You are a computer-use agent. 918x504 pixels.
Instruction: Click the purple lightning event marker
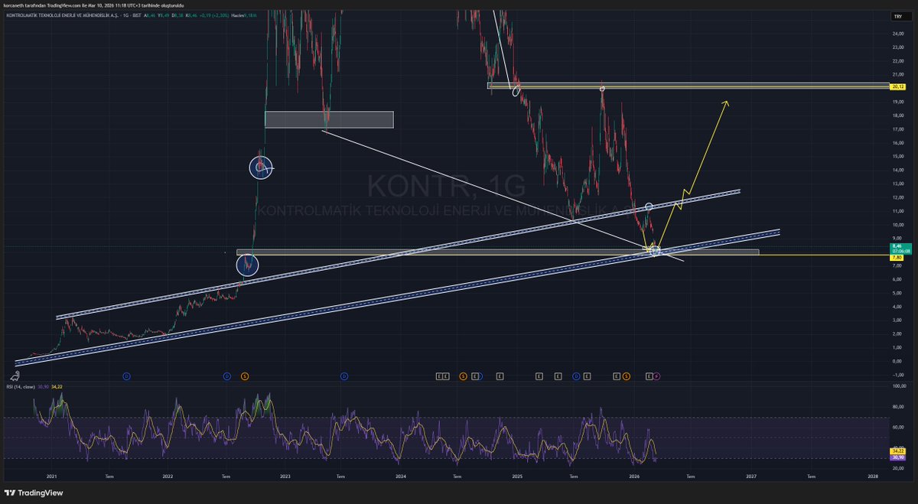point(657,376)
